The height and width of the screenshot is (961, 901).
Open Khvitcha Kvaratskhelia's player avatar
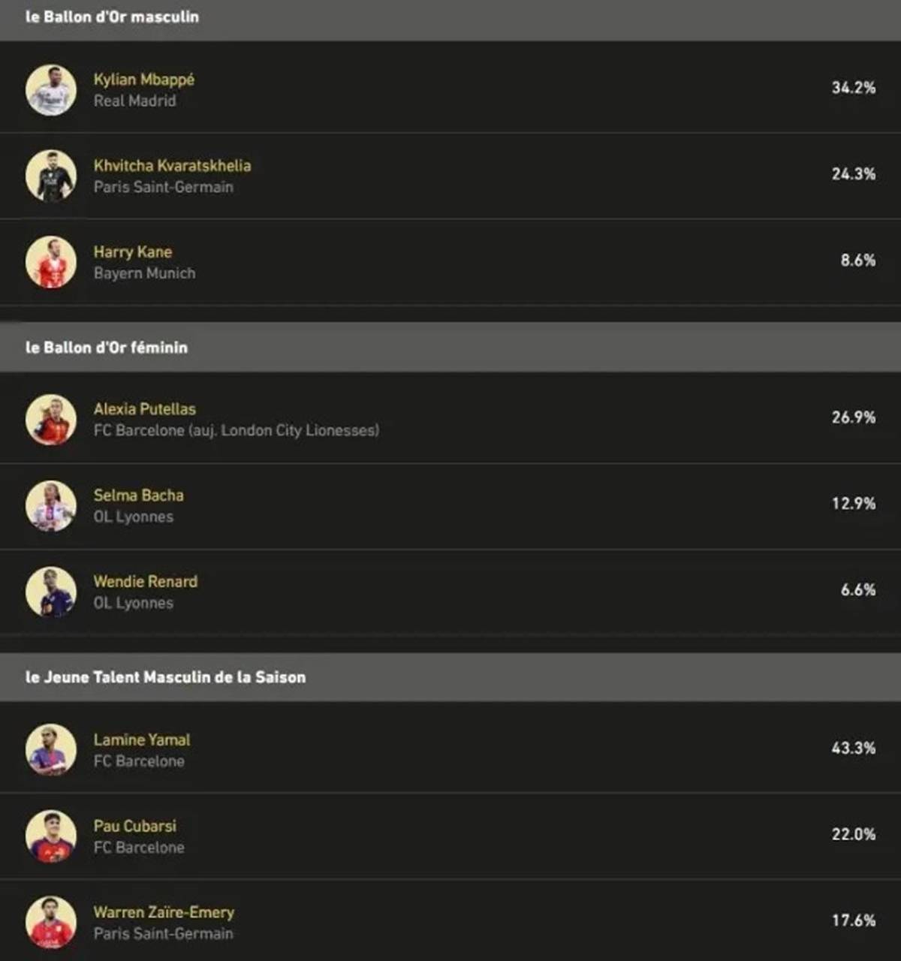tap(51, 176)
